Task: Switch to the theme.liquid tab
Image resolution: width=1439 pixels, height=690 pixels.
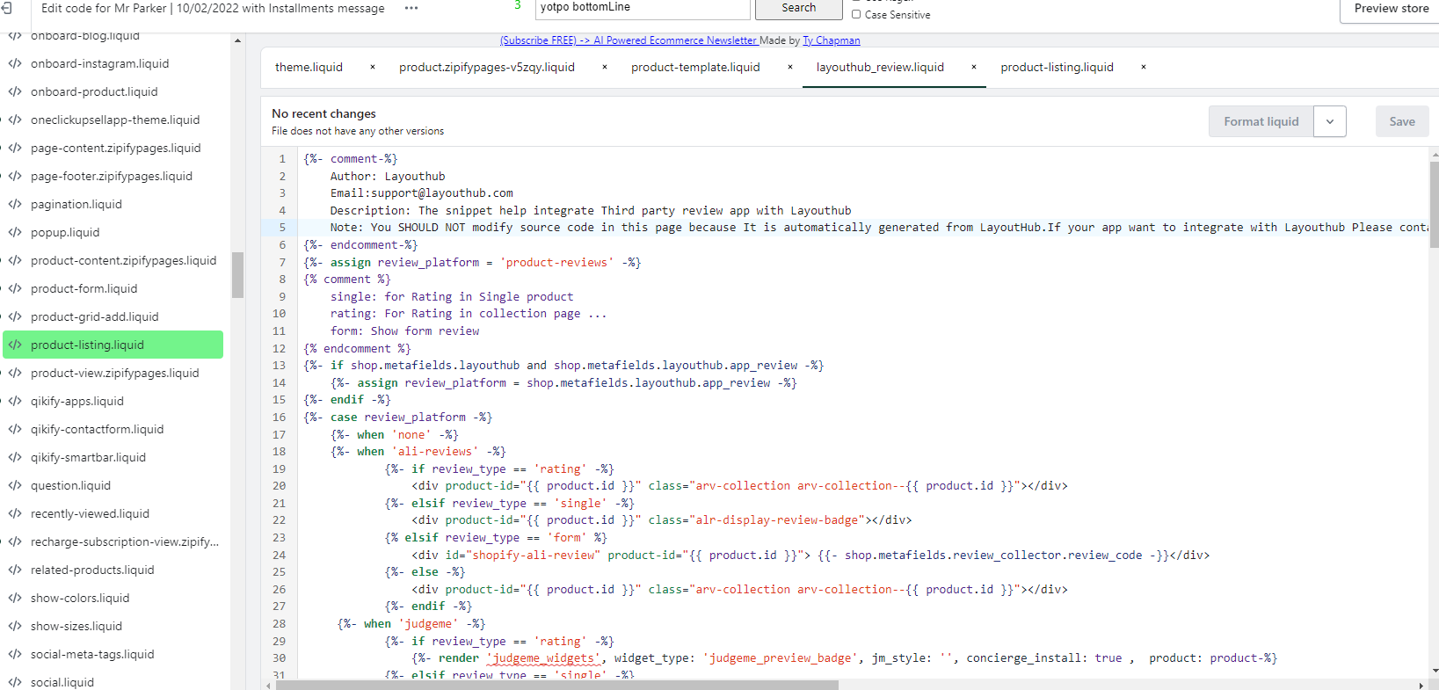Action: (x=309, y=67)
